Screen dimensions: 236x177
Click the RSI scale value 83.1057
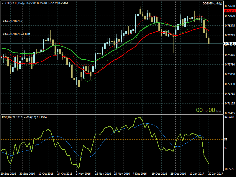pos(229,117)
